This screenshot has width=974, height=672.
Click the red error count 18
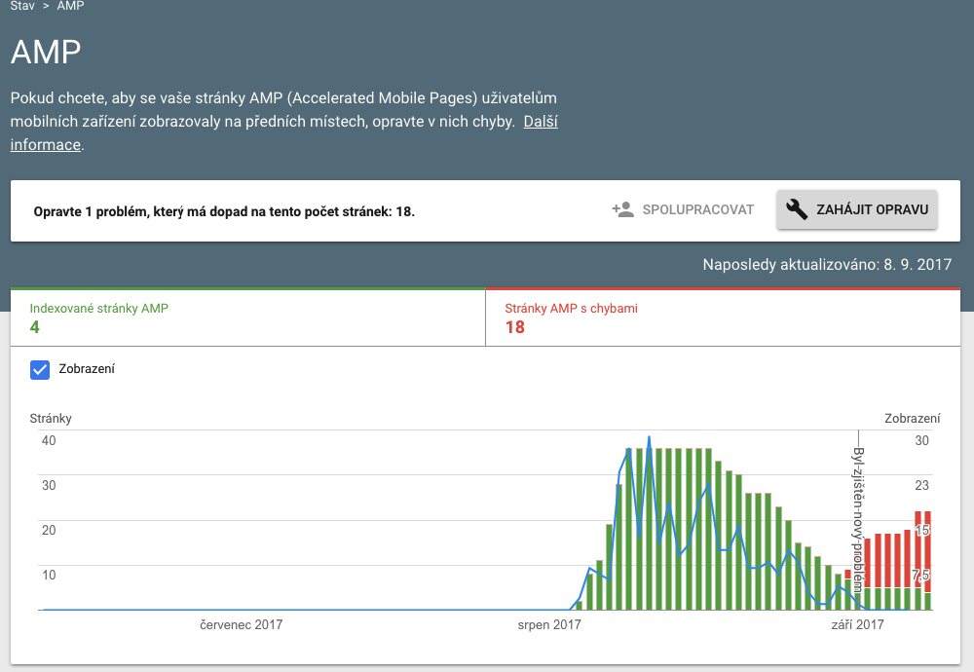coord(515,327)
